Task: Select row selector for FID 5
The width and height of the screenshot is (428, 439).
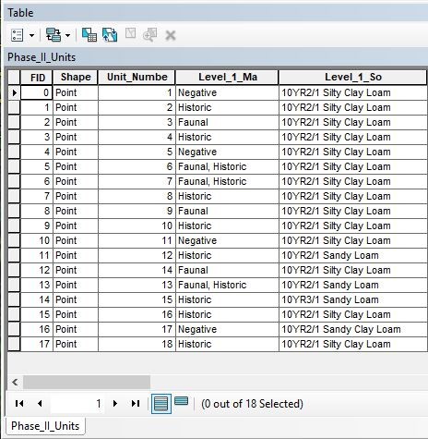Action: 14,166
